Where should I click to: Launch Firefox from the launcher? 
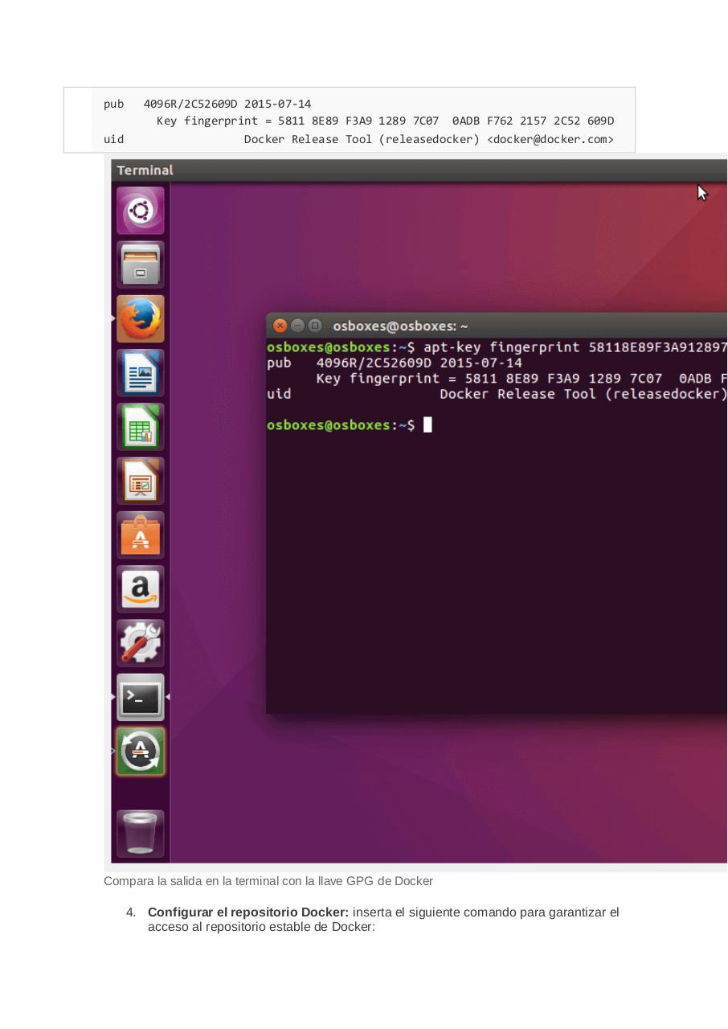coord(140,318)
